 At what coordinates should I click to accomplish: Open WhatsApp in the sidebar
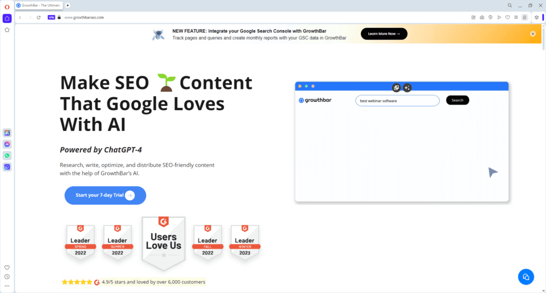coord(7,156)
